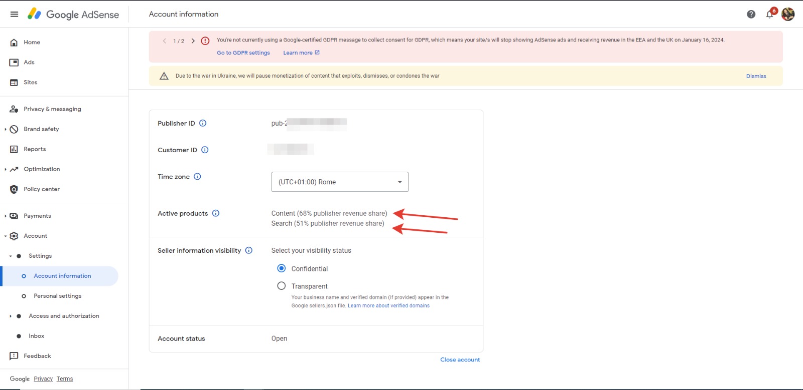
Task: Open the Terms footer link
Action: [x=65, y=379]
